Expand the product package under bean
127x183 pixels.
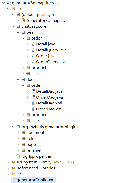click(x=23, y=68)
